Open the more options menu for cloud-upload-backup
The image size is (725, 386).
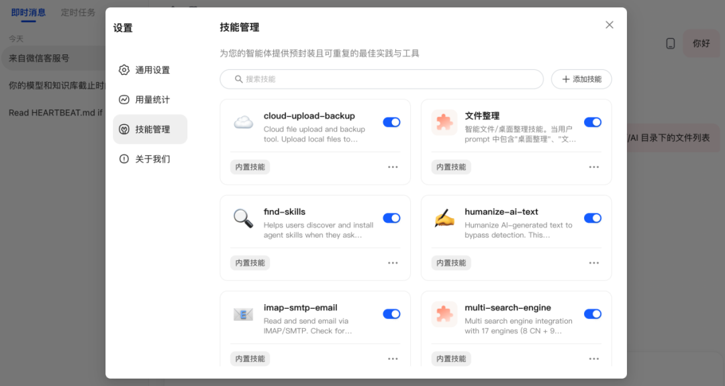click(393, 167)
